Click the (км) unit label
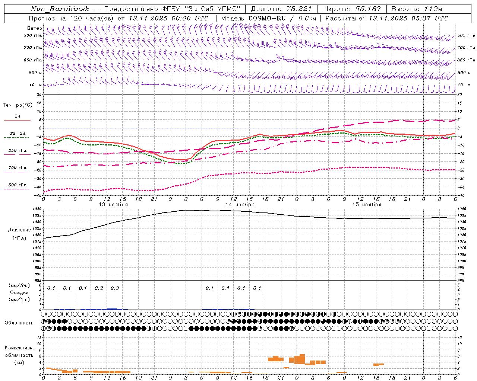The image size is (477, 381). (19, 362)
